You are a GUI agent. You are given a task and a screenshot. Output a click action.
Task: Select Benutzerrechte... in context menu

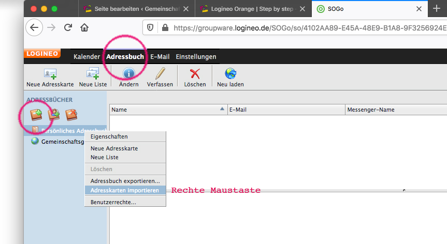(x=113, y=202)
